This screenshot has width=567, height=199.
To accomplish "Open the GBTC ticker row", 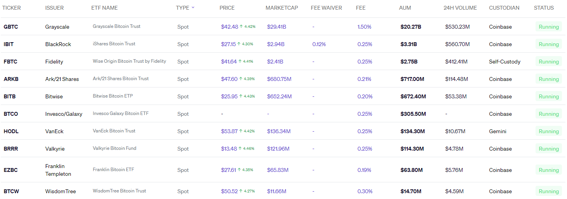I will pyautogui.click(x=11, y=27).
